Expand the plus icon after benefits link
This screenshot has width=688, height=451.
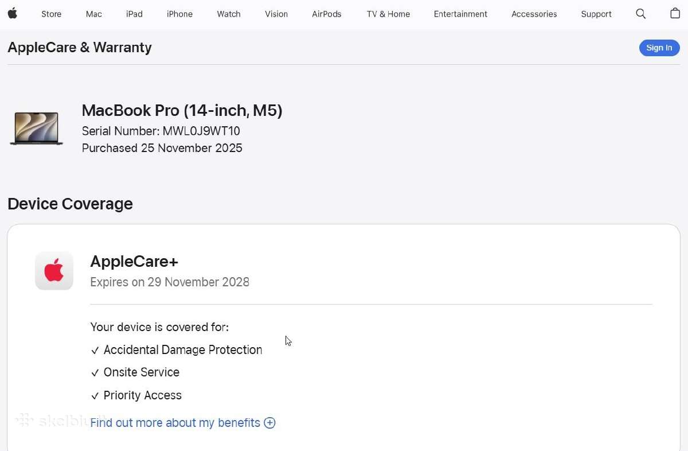point(269,423)
